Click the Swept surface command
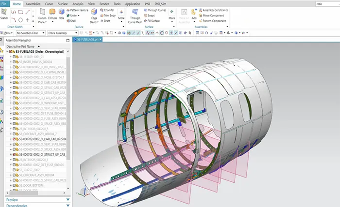340x207 pixels. tap(149, 15)
